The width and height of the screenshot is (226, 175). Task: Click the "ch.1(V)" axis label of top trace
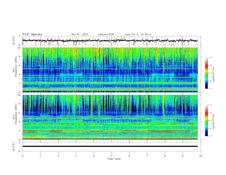(14, 41)
